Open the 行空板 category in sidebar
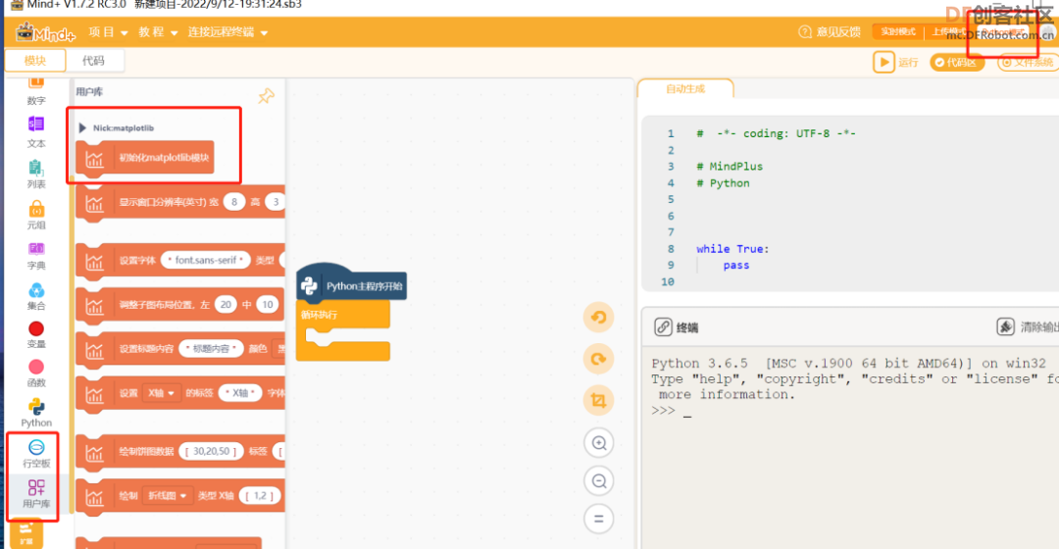This screenshot has width=1059, height=549. (x=36, y=453)
